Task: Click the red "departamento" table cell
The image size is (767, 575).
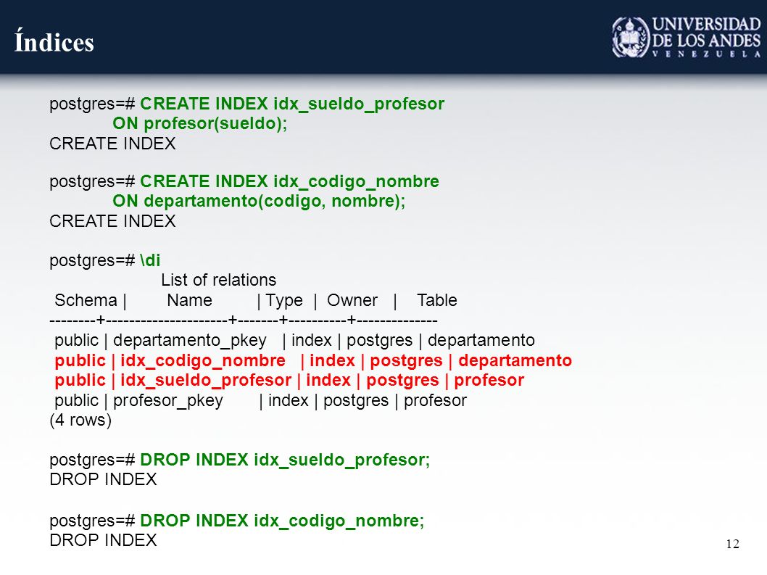Action: (x=515, y=360)
